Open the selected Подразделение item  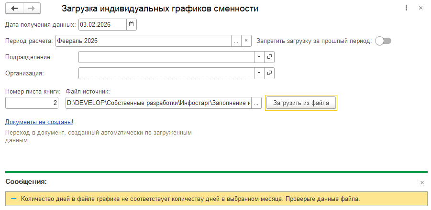pyautogui.click(x=269, y=57)
